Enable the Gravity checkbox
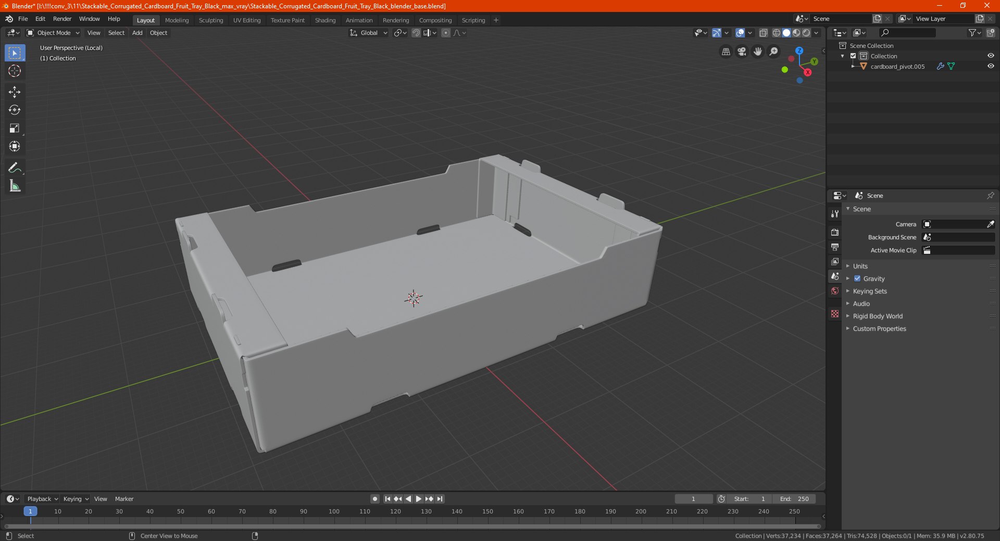Screen dimensions: 1000x541 pyautogui.click(x=857, y=279)
